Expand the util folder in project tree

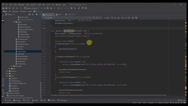(9, 69)
